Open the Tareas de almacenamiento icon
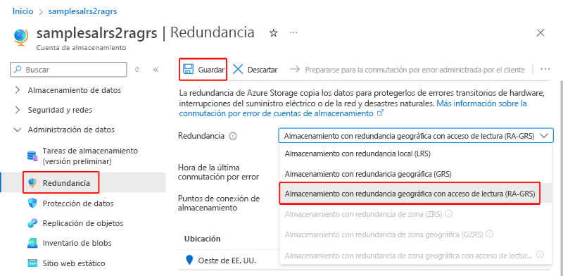This screenshot has height=276, width=563. click(x=32, y=156)
